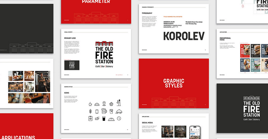Open the Typography page with Korolev
268x139 pixels.
click(173, 29)
